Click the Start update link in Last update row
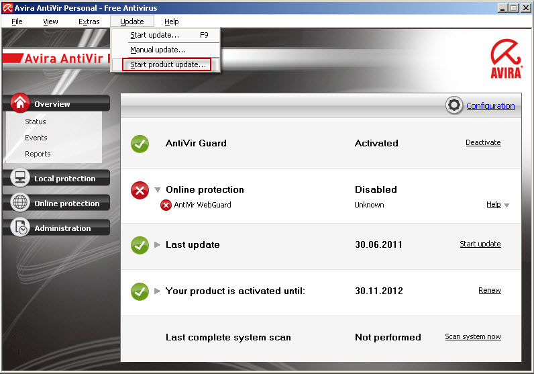The width and height of the screenshot is (534, 374). click(480, 244)
